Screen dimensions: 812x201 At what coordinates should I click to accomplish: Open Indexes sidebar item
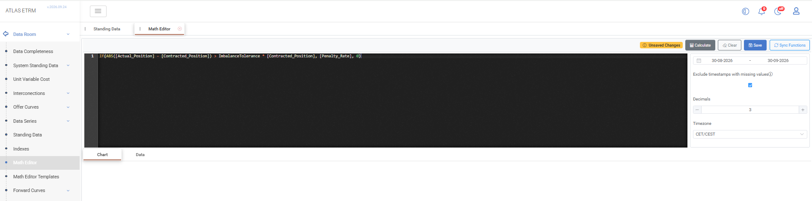[x=21, y=149]
